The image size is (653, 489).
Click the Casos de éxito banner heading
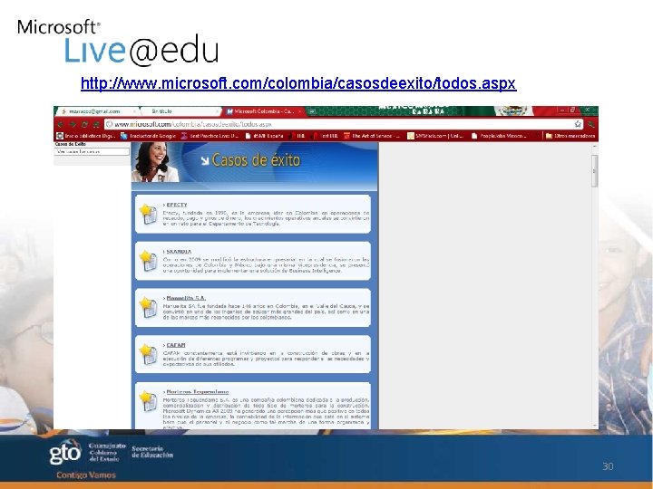[x=256, y=160]
